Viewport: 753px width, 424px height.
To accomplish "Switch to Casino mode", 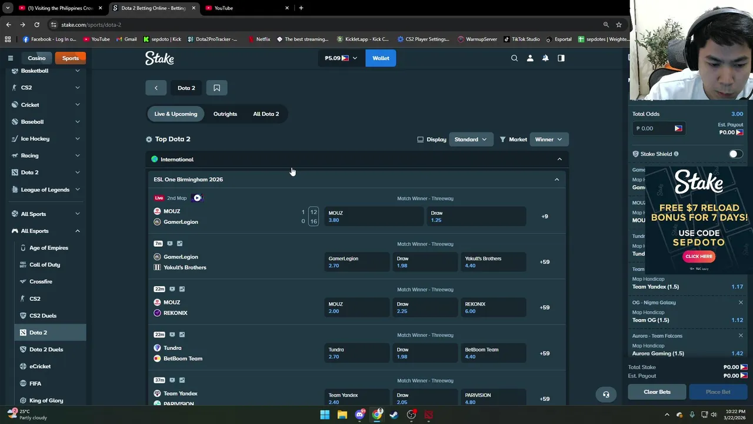I will coord(36,58).
